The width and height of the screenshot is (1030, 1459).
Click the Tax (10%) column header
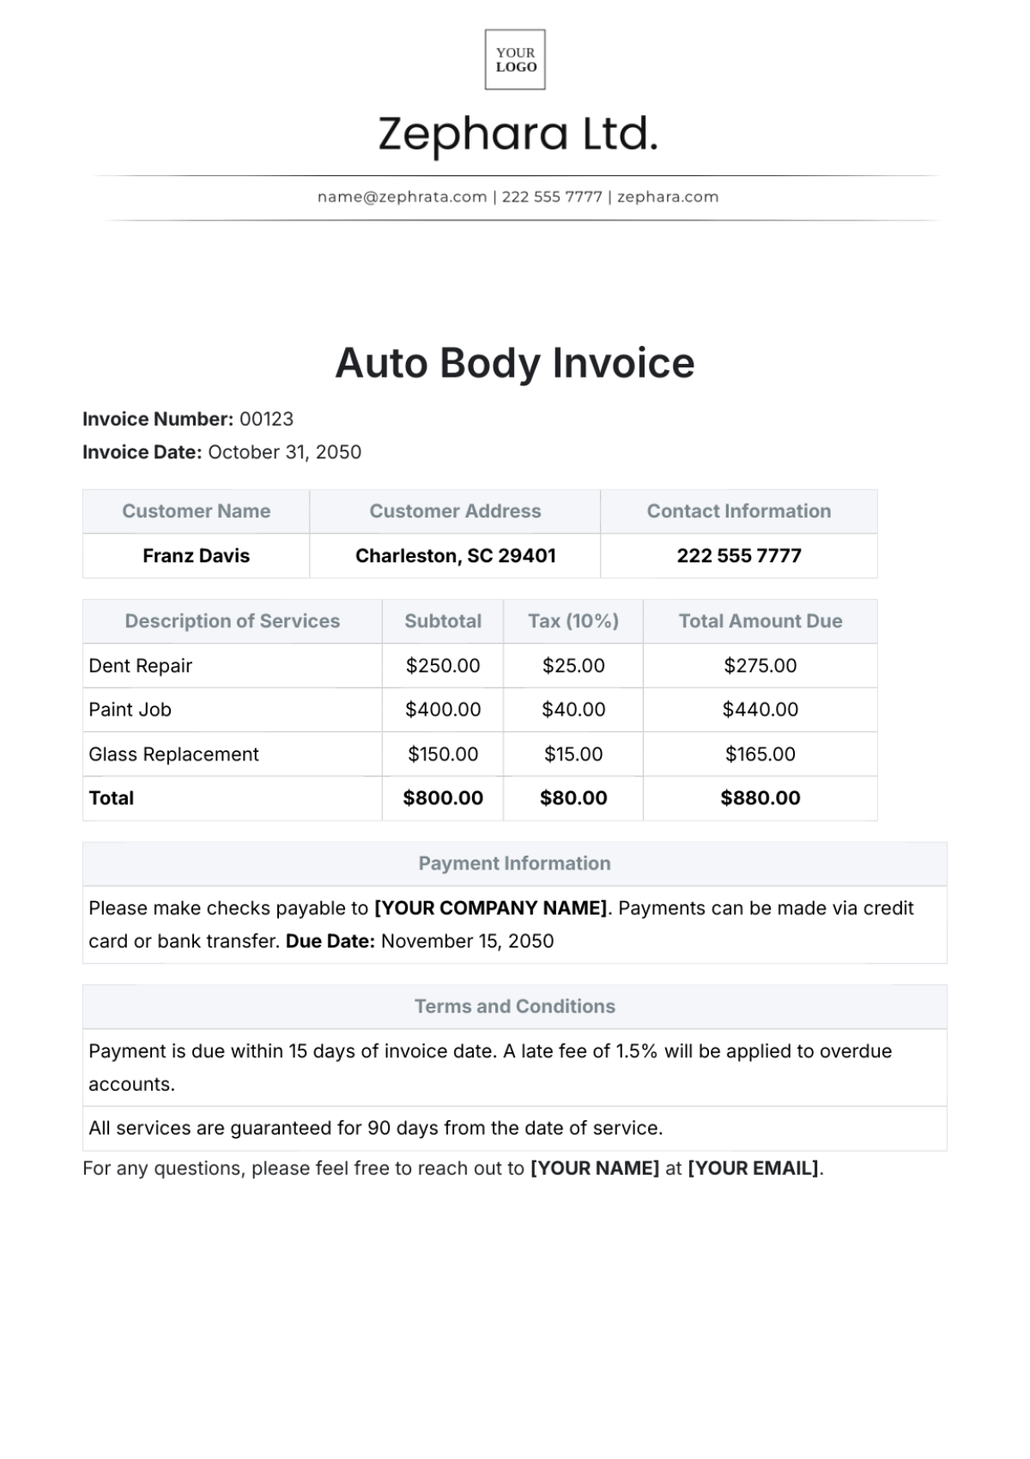pos(573,621)
